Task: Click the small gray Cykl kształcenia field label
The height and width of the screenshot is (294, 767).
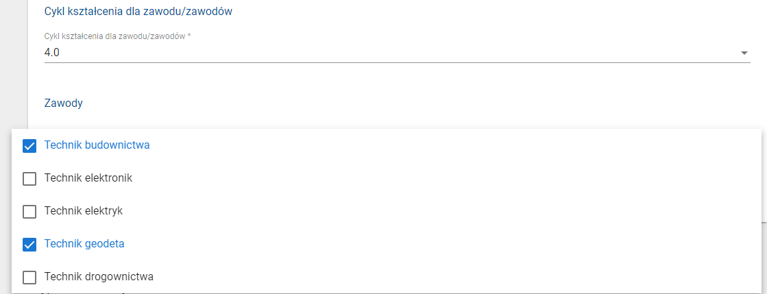Action: point(114,36)
